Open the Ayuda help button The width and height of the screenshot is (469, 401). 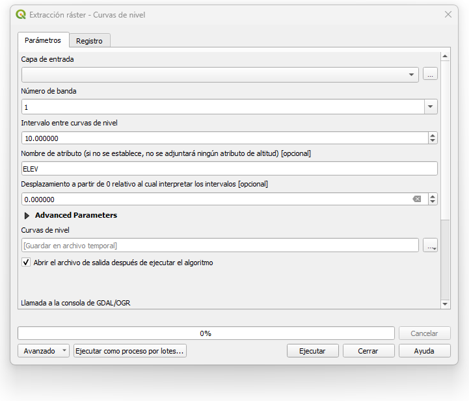424,351
